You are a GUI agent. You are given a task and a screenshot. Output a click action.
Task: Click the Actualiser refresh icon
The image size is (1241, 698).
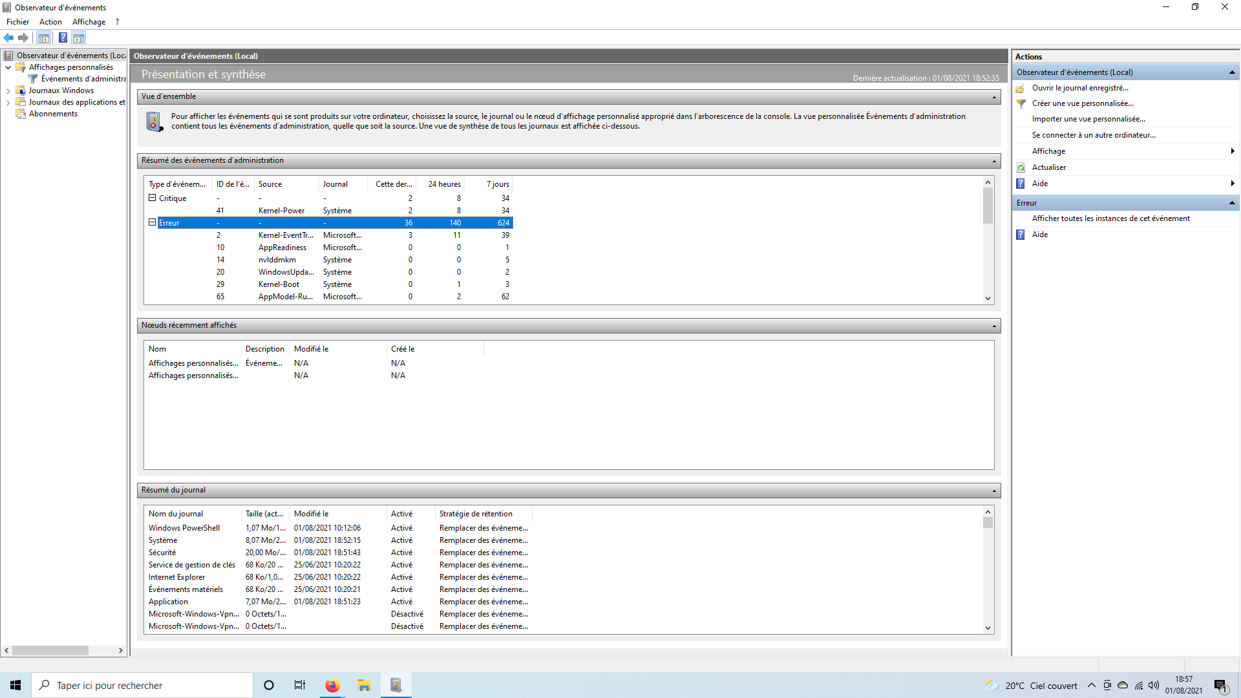[x=1021, y=167]
